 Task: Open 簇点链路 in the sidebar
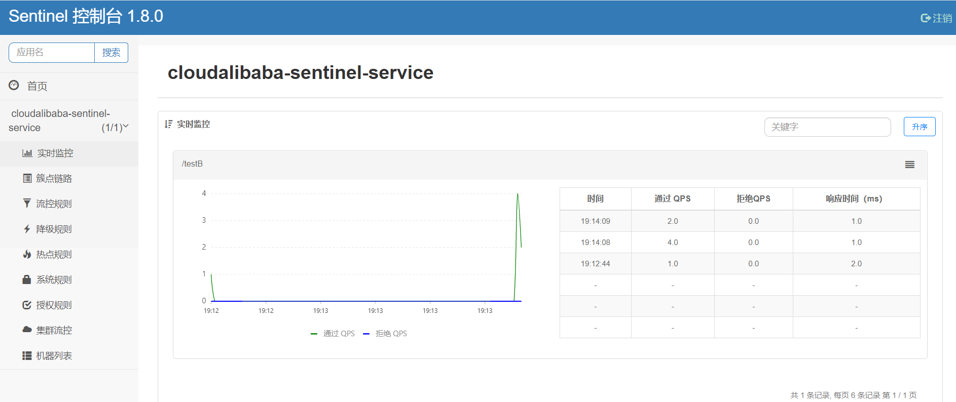pyautogui.click(x=54, y=178)
